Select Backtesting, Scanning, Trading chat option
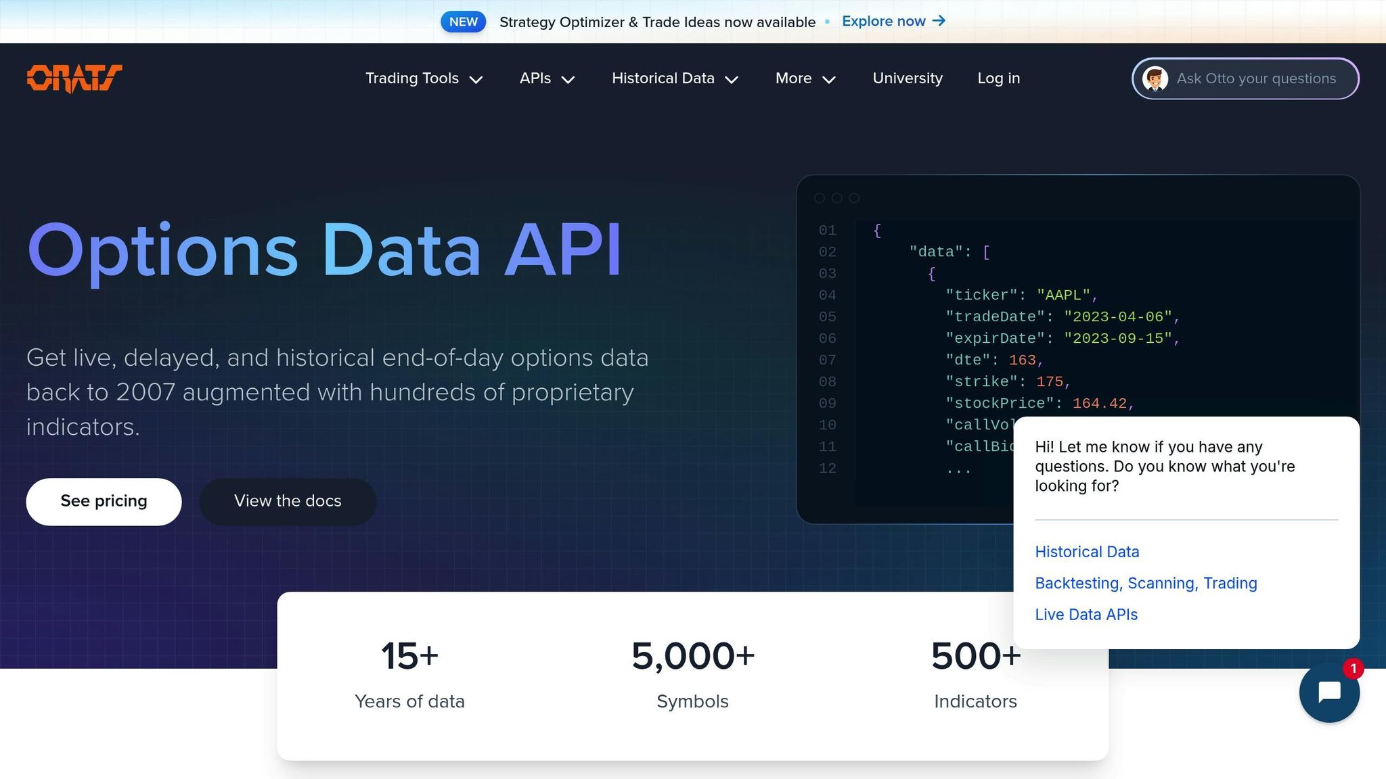This screenshot has height=779, width=1386. tap(1145, 583)
